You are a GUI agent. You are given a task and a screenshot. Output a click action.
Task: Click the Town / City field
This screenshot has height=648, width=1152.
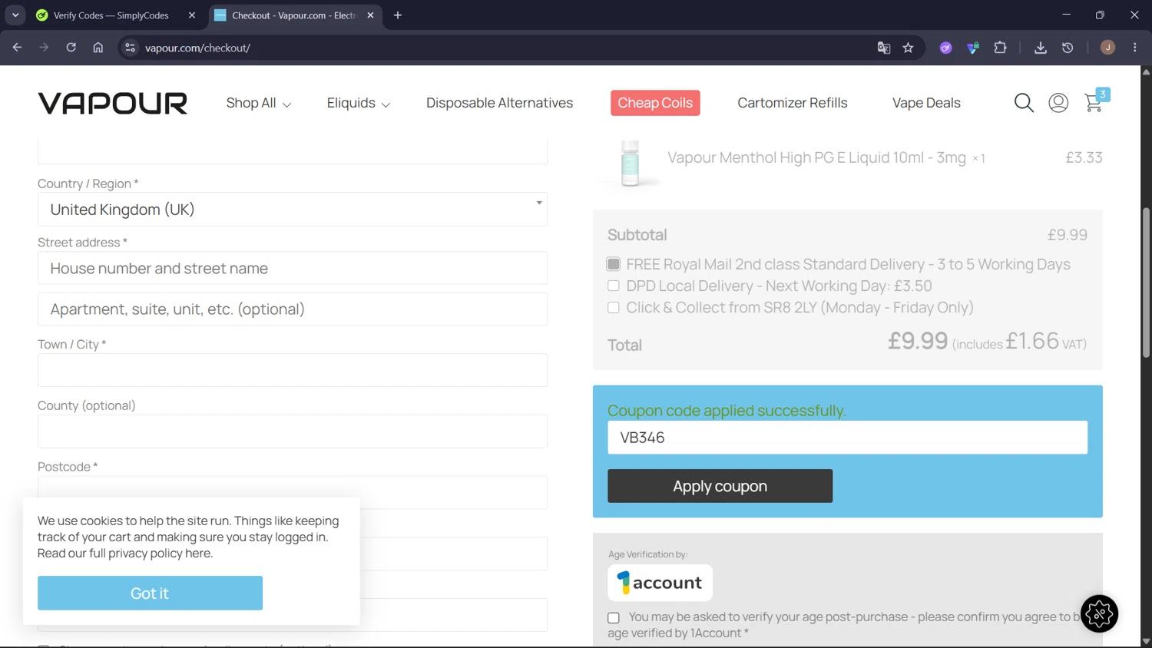(293, 370)
